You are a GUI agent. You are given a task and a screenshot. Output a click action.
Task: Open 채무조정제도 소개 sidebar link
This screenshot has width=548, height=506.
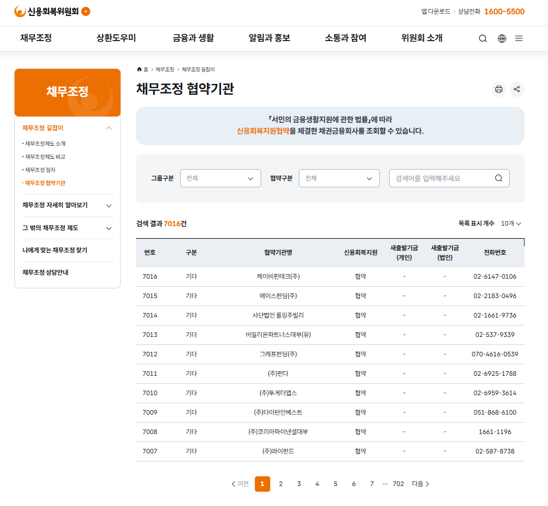pyautogui.click(x=45, y=143)
